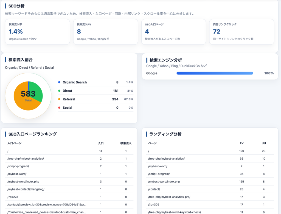
Task: Select the /contact/ landing row
Action: point(210,189)
